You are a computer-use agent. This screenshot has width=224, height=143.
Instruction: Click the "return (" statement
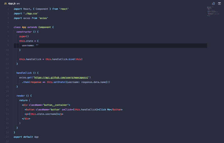click(25, 100)
